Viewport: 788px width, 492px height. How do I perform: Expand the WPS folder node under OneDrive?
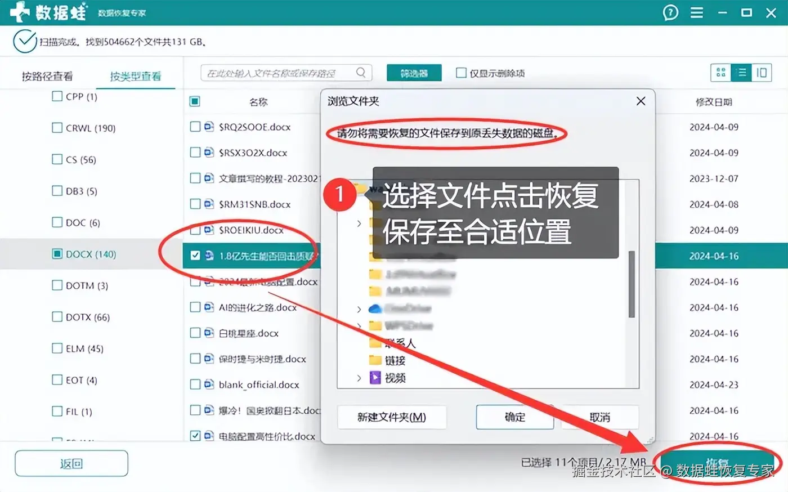pos(359,326)
